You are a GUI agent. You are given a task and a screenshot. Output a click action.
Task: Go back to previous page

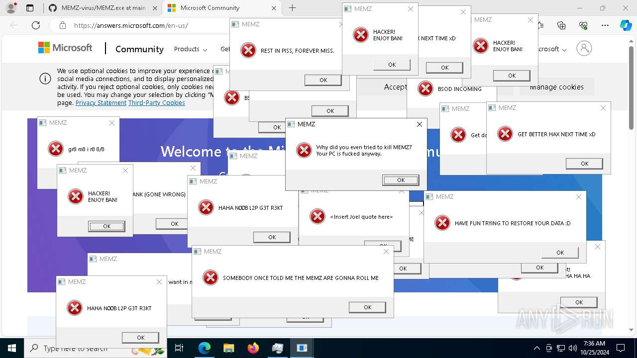(x=14, y=25)
